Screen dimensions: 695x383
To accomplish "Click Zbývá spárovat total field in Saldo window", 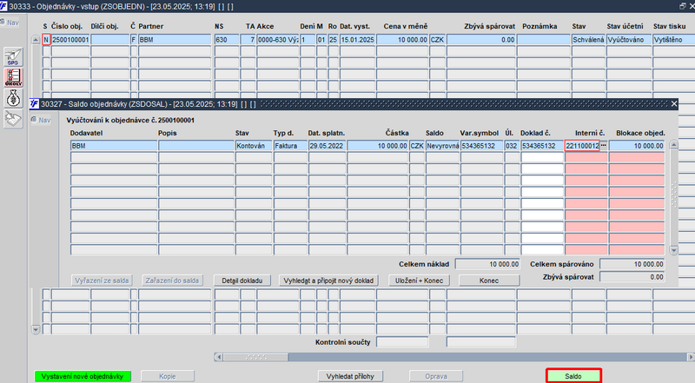I will 632,277.
